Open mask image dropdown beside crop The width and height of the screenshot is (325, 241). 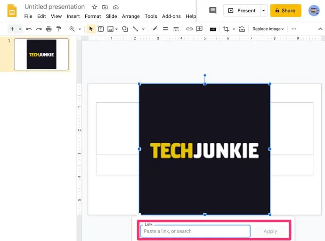tap(234, 29)
